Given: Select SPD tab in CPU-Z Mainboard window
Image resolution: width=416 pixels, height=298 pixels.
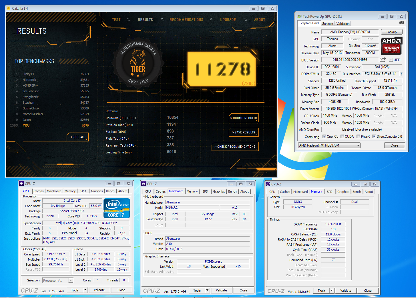Looking at the screenshot, I should tap(205, 191).
